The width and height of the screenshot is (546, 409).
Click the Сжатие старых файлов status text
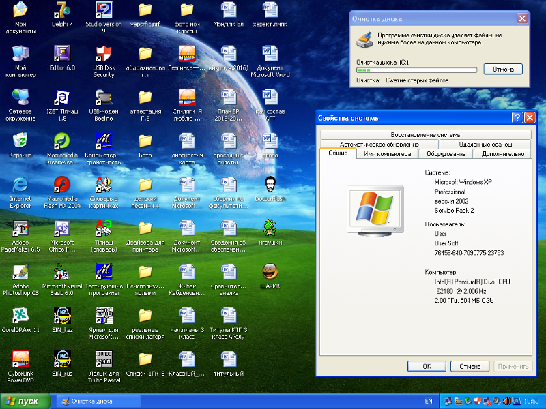click(x=417, y=80)
